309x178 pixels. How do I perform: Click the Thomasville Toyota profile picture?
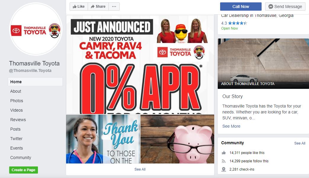click(x=36, y=29)
